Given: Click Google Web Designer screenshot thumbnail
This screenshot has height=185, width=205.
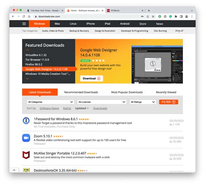Looking at the screenshot, I should [157, 64].
